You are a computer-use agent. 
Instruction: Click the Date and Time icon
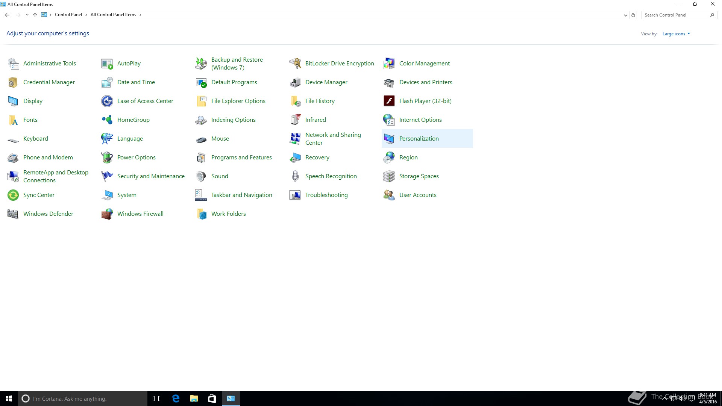point(107,82)
